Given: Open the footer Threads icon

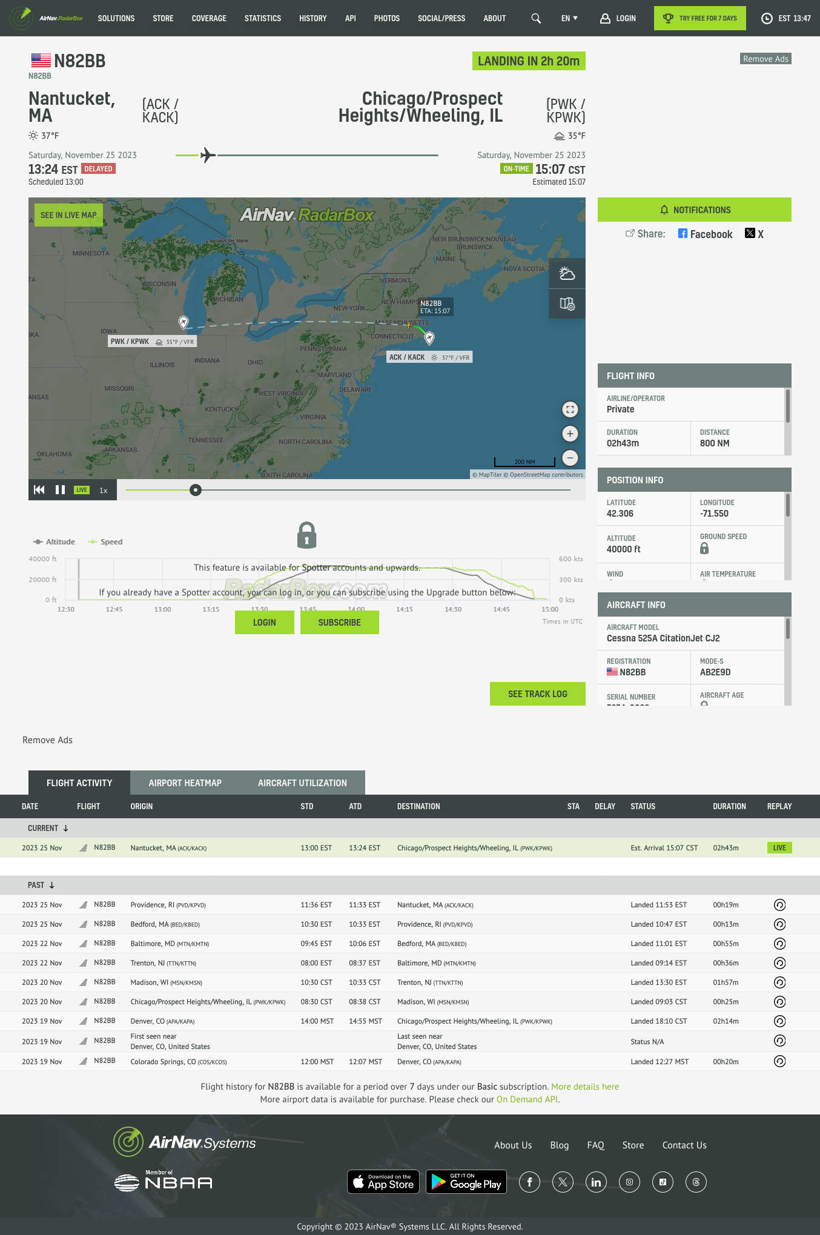Looking at the screenshot, I should pos(696,1182).
